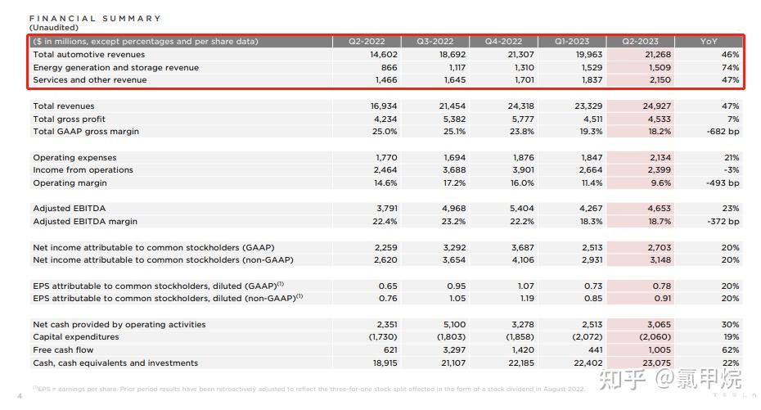The width and height of the screenshot is (761, 410).
Task: Click Adjusted EBITDA value 5,404
Action: pyautogui.click(x=522, y=209)
